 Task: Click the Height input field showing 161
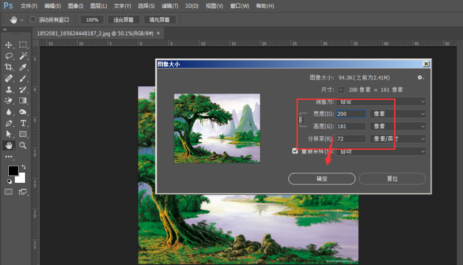click(x=351, y=126)
